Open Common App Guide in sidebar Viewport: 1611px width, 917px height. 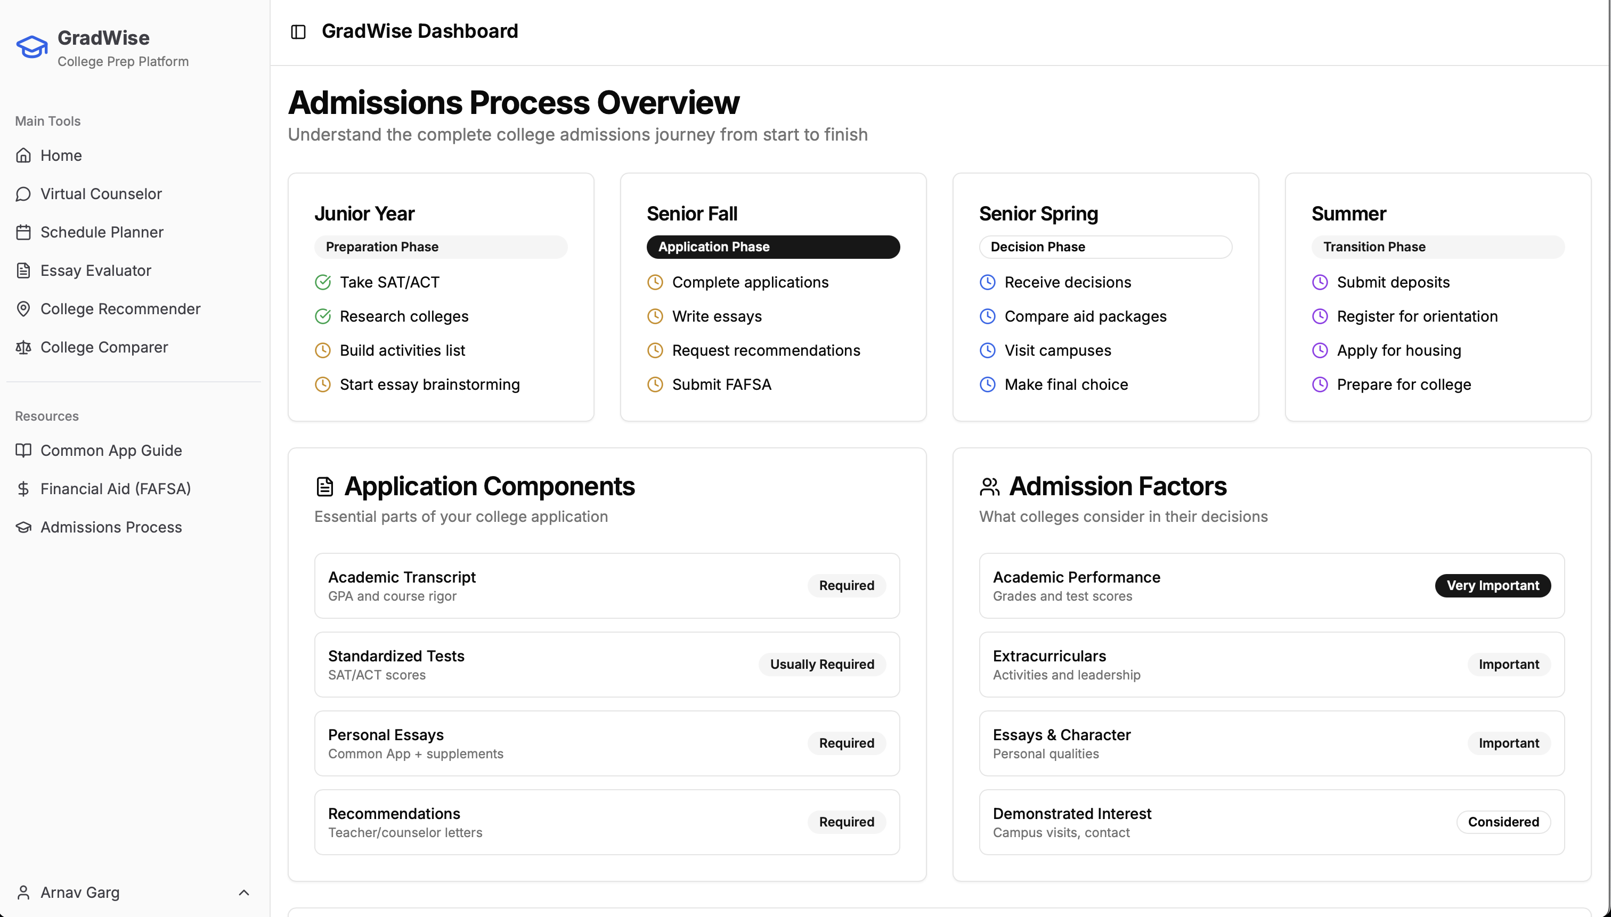(111, 451)
